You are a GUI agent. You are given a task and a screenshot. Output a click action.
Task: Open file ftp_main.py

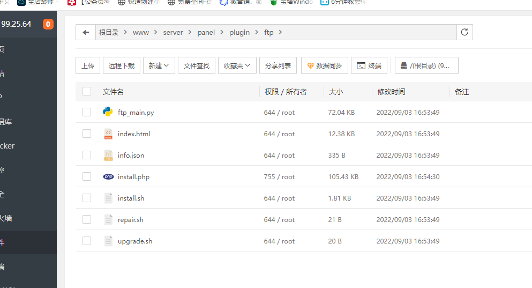(136, 113)
